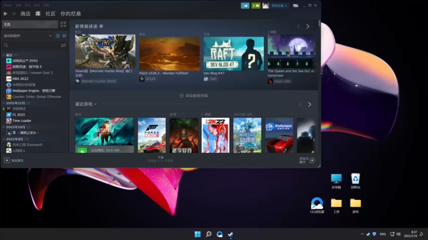This screenshot has height=240, width=428.
Task: Play Battlefield 2042 with green play button
Action: [x=82, y=150]
